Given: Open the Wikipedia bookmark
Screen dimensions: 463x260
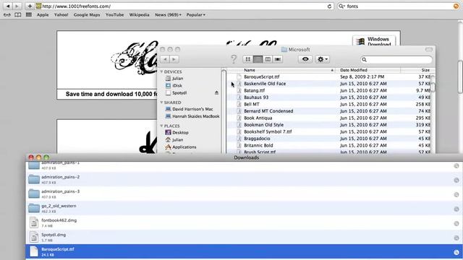Looking at the screenshot, I should tap(139, 14).
